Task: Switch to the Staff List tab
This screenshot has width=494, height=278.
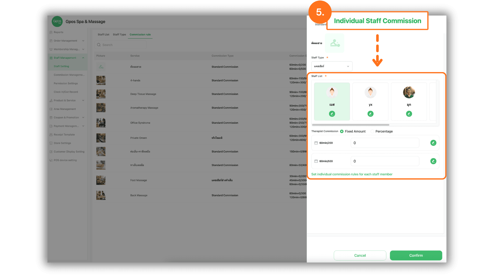Action: (x=103, y=34)
